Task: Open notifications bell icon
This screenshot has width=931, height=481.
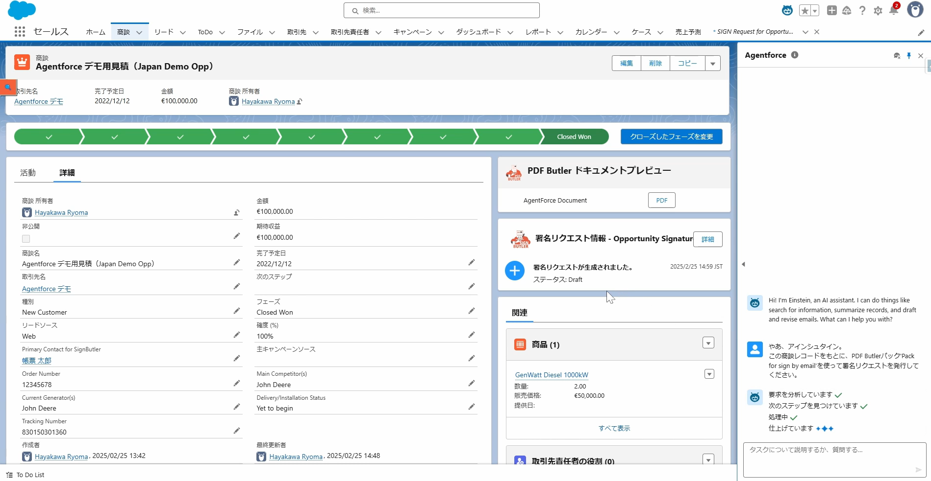Action: pos(894,10)
